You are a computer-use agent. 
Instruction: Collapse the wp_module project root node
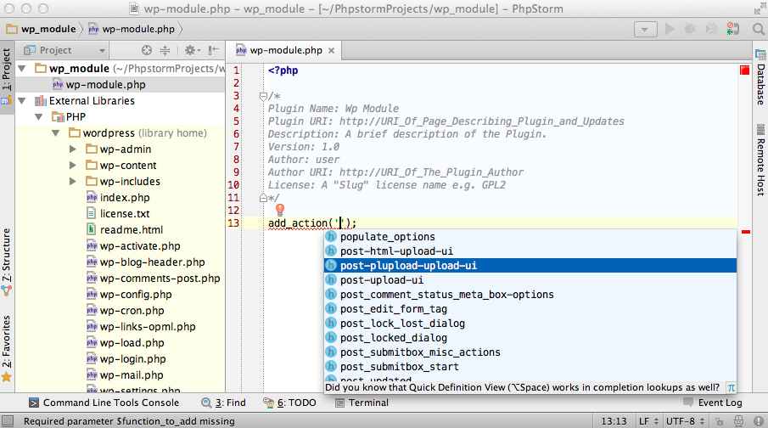pyautogui.click(x=22, y=69)
